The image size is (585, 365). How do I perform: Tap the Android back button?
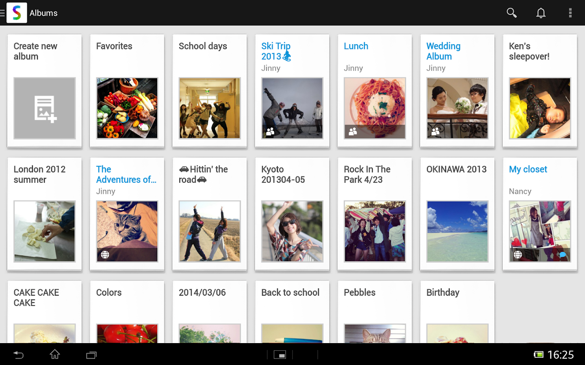point(18,355)
